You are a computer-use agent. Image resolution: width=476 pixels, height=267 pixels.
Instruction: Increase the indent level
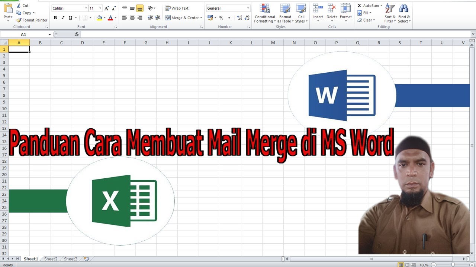[158, 18]
